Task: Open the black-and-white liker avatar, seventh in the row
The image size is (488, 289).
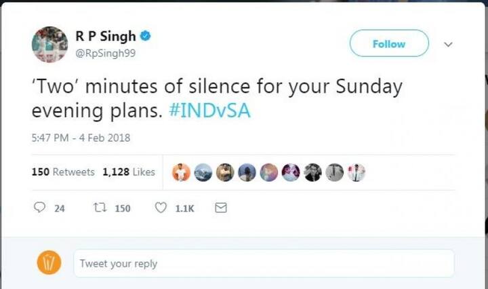Action: (312, 172)
